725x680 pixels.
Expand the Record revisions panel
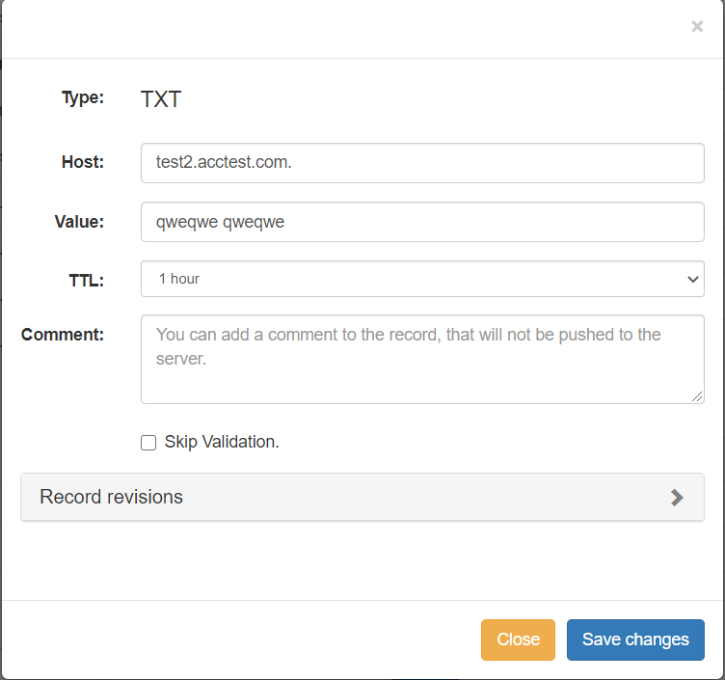pos(362,498)
